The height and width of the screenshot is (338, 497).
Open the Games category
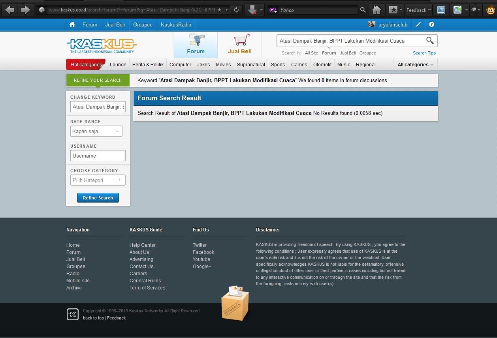point(299,65)
